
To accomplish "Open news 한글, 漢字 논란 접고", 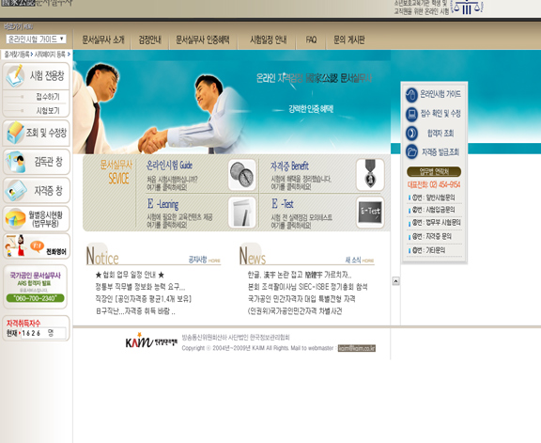I will point(299,275).
